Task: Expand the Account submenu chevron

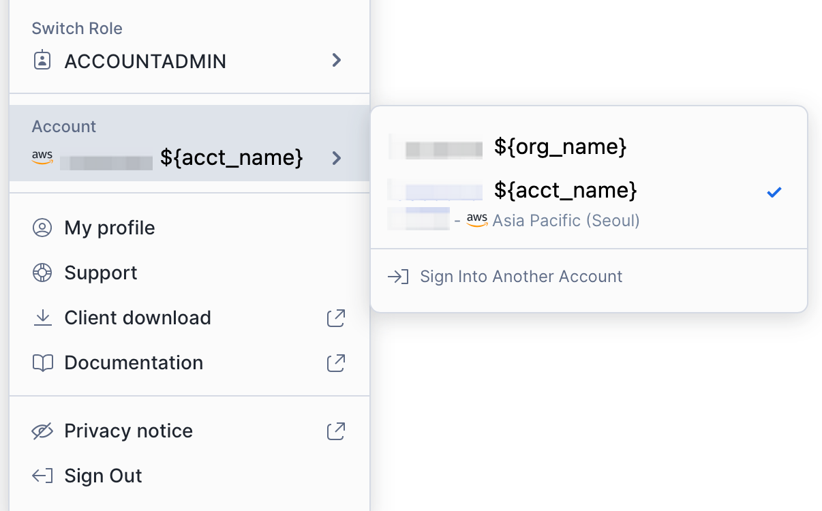Action: (336, 158)
